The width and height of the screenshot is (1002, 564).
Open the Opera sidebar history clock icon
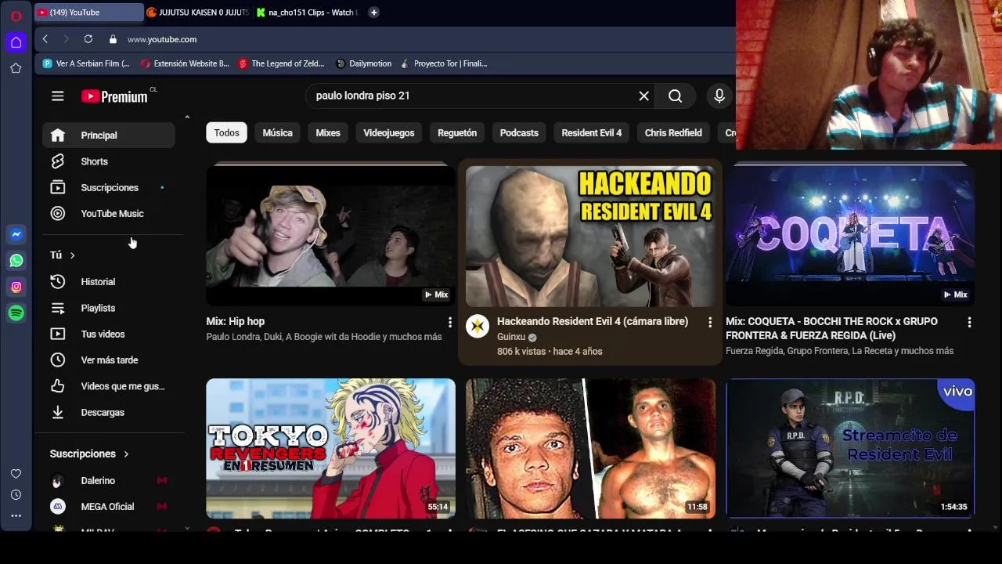pos(16,495)
